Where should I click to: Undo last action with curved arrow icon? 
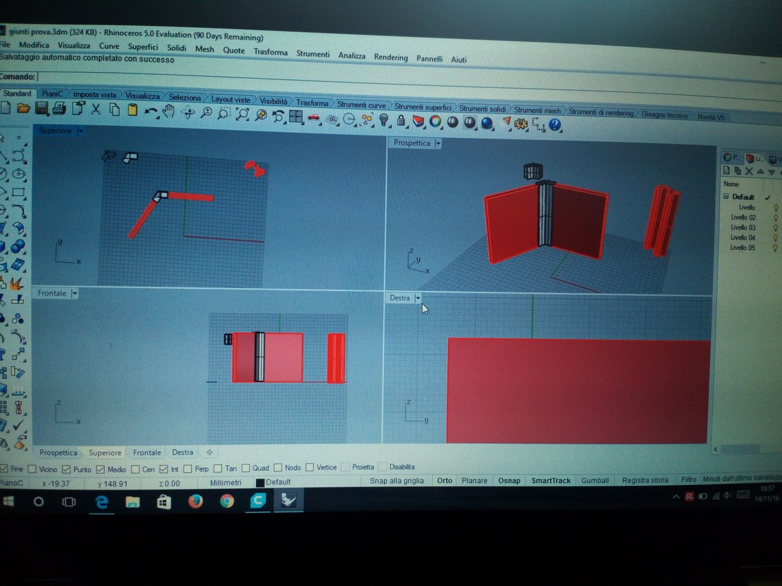tap(151, 111)
